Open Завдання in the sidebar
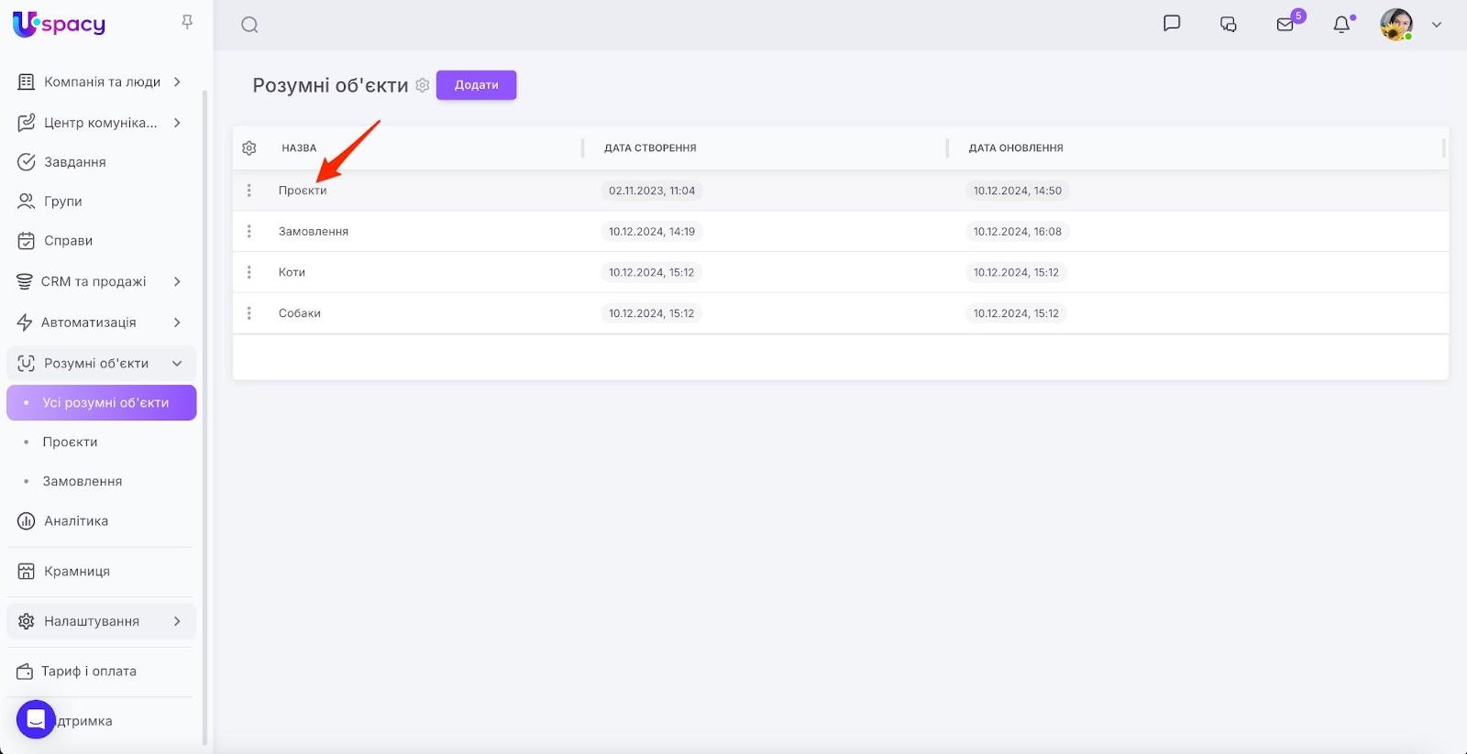This screenshot has height=754, width=1467. 75,162
